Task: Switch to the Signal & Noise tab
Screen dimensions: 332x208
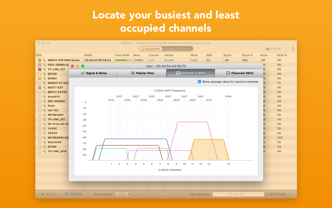Action: pyautogui.click(x=93, y=73)
